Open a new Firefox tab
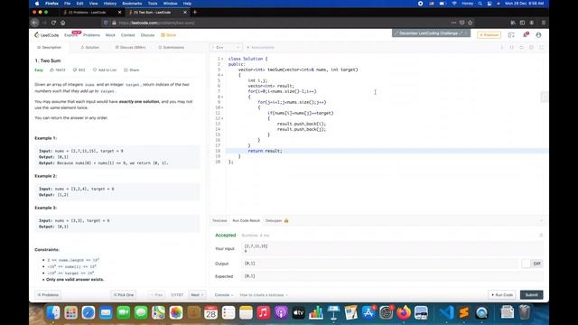 pyautogui.click(x=195, y=12)
